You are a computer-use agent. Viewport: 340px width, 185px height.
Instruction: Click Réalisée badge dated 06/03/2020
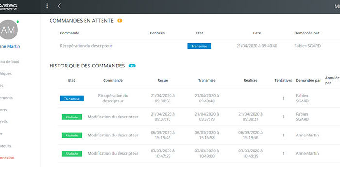point(71,135)
